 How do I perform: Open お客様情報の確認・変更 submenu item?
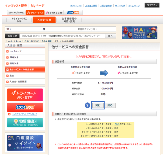[69, 20]
